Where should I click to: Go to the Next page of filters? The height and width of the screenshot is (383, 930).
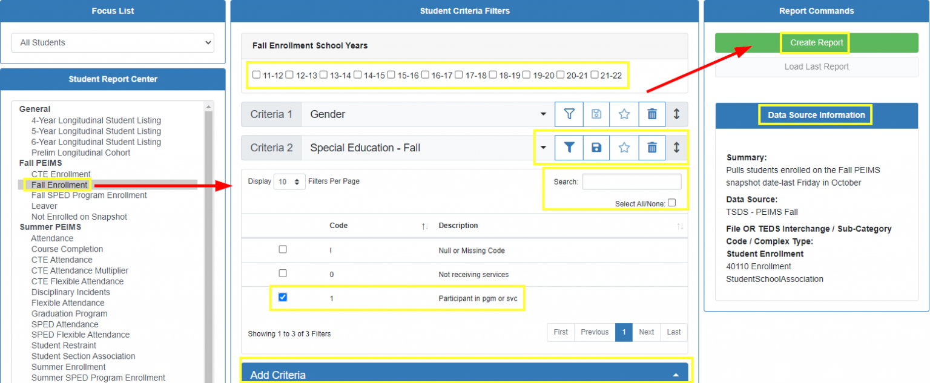[x=646, y=332]
